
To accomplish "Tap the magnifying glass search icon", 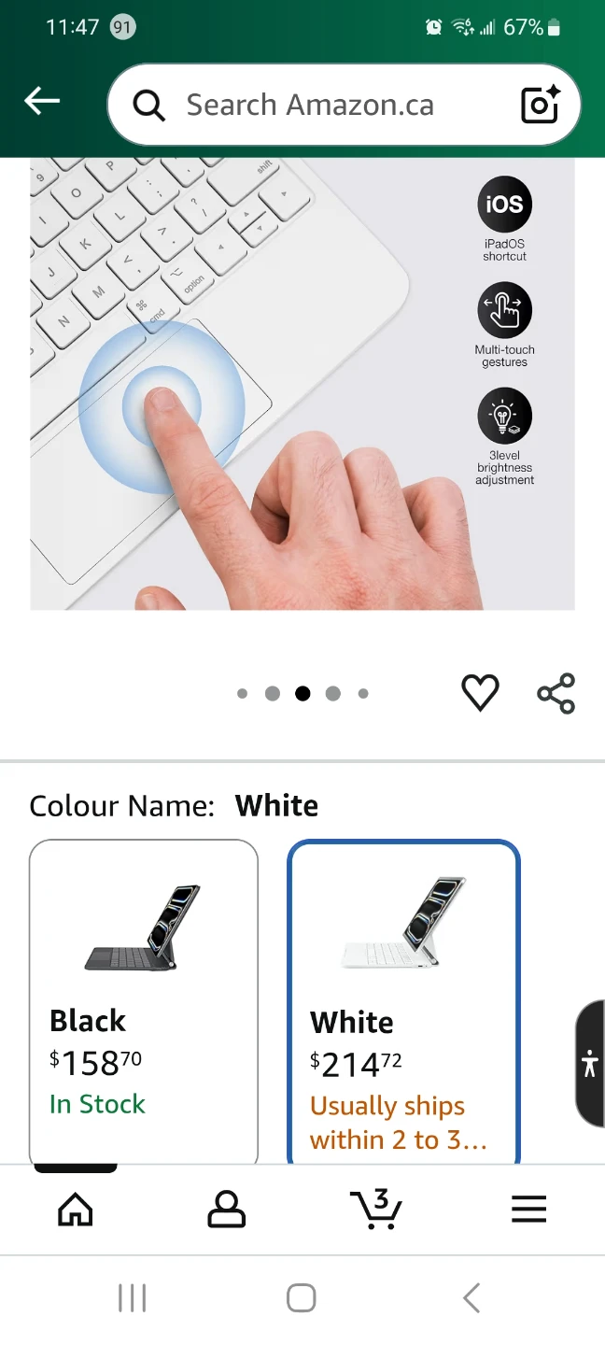I will point(149,105).
